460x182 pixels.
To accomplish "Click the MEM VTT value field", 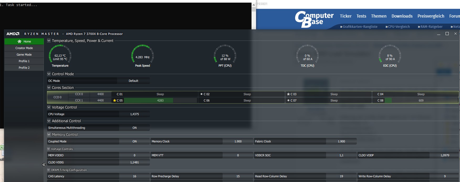I will (x=238, y=155).
